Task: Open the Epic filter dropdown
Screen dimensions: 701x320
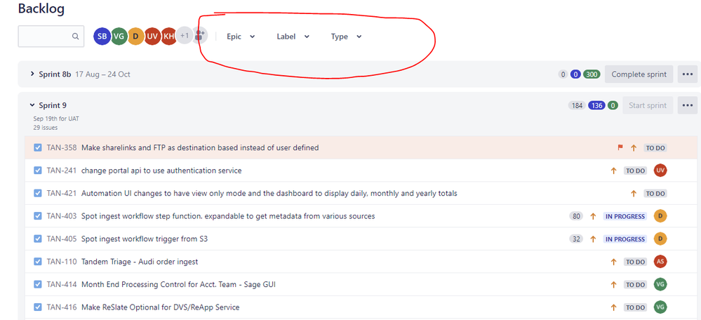Action: pos(241,36)
